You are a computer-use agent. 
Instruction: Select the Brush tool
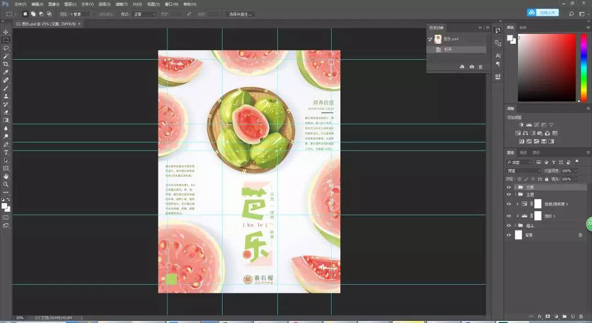(x=5, y=88)
